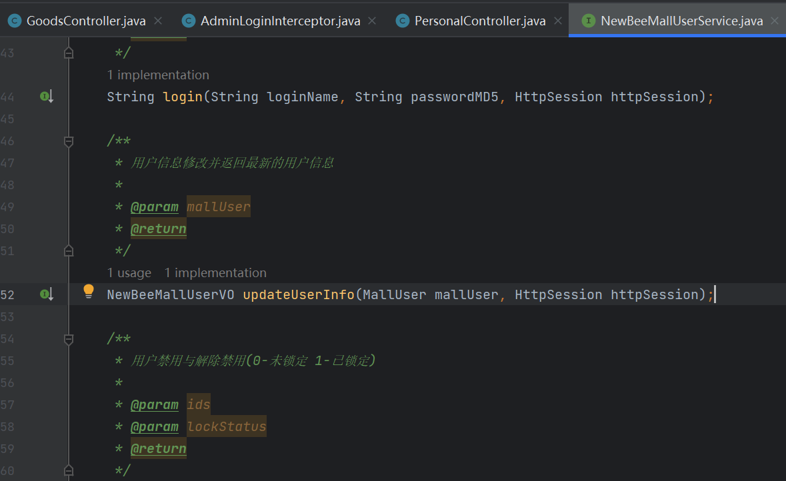Click @param ids tag on line 57
The image size is (786, 481).
coord(155,405)
